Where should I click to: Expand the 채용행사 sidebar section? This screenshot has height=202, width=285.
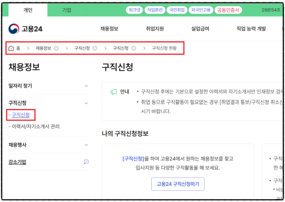86,145
